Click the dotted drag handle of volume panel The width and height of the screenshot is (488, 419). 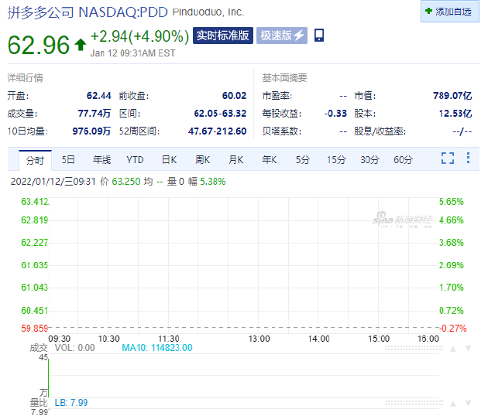pos(414,349)
